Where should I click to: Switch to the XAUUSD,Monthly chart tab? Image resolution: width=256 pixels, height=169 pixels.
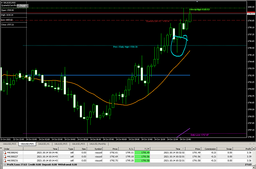point(97,144)
